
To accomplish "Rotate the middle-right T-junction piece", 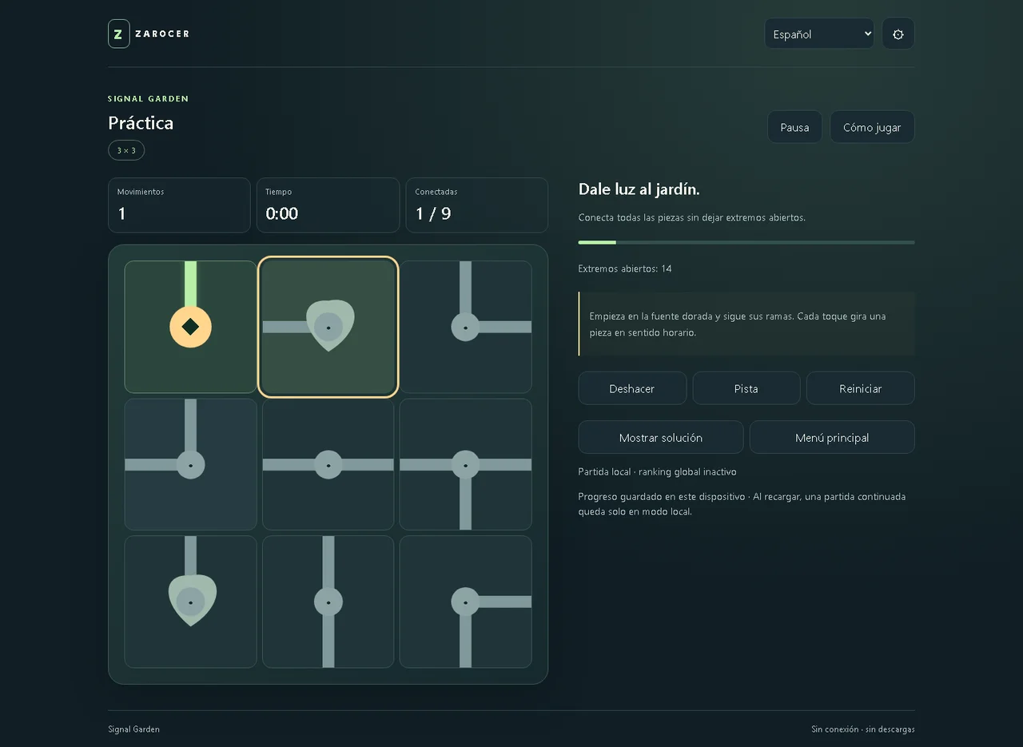I will coord(465,464).
